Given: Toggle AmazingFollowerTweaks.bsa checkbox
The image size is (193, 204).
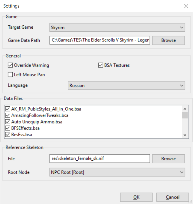Looking at the screenshot, I should tap(8, 115).
